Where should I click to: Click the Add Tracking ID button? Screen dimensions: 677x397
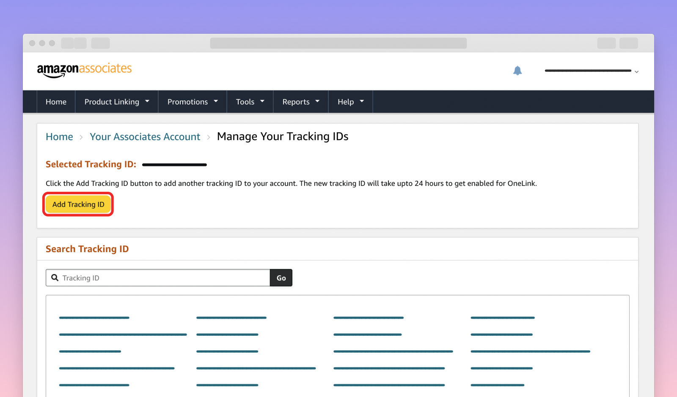(78, 204)
